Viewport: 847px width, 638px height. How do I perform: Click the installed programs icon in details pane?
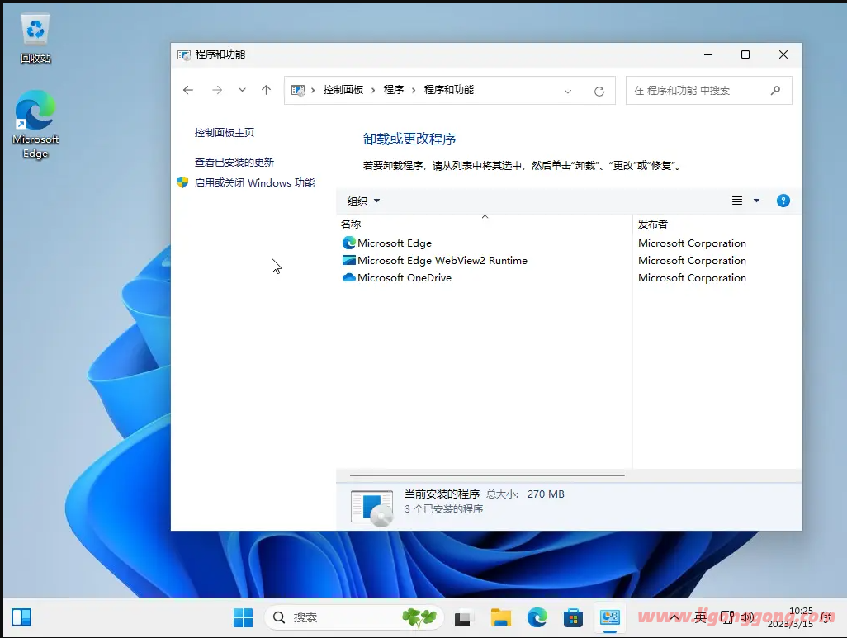pos(371,508)
